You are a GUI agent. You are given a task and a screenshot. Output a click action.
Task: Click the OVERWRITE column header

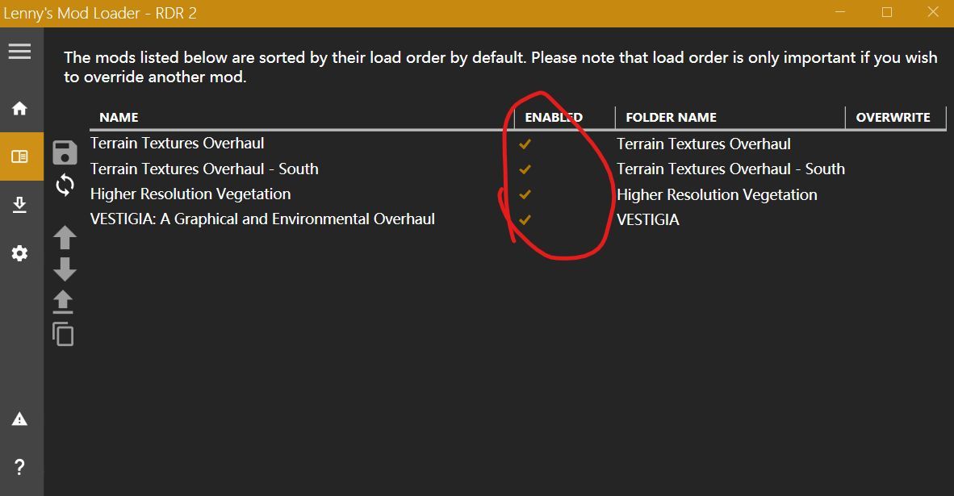[893, 118]
